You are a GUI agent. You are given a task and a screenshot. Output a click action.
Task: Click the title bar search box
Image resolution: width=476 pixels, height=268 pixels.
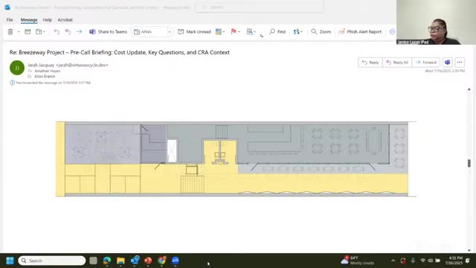(260, 7)
